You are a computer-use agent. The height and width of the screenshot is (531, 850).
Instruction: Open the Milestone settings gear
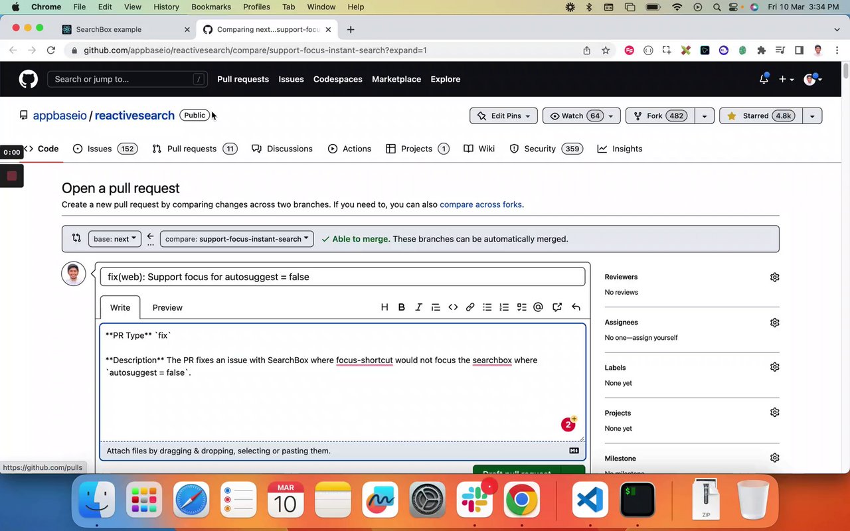point(774,458)
